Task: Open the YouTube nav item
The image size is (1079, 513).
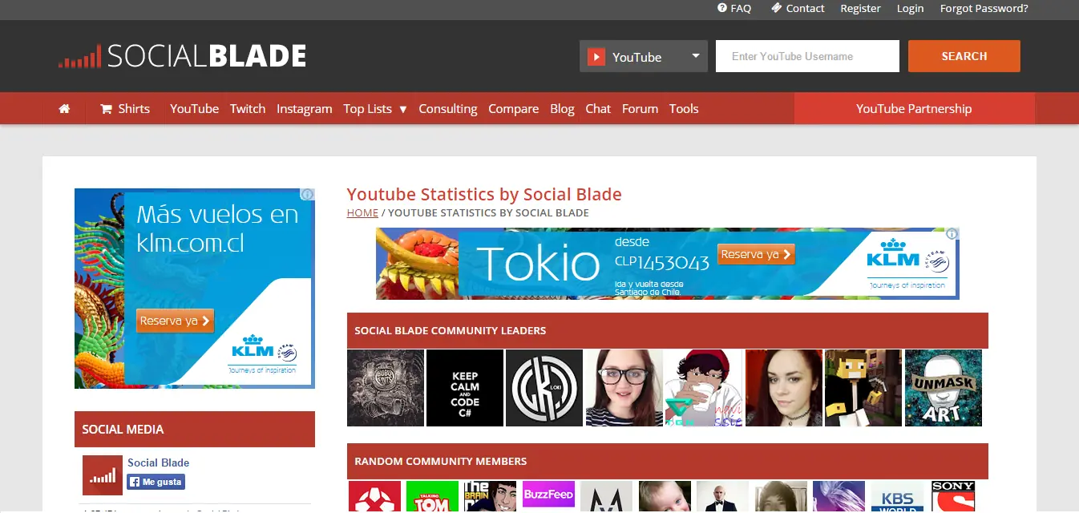Action: coord(194,109)
